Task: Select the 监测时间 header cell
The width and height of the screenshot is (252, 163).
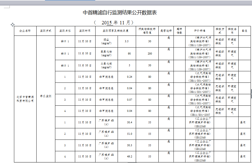Action: pyautogui.click(x=85, y=31)
